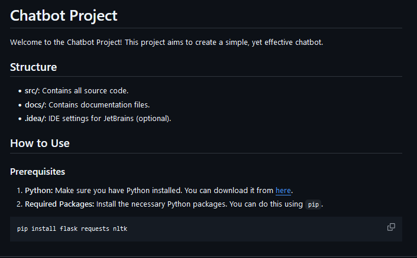The image size is (417, 258).
Task: Click the 'pip install flask requests nltk' code text
Action: (x=72, y=229)
